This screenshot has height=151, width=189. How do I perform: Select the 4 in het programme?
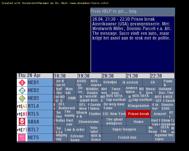(x=155, y=106)
